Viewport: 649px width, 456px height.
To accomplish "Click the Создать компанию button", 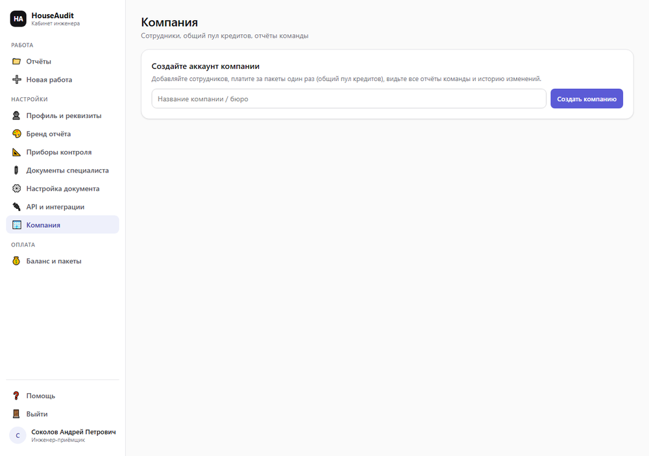I will 587,99.
